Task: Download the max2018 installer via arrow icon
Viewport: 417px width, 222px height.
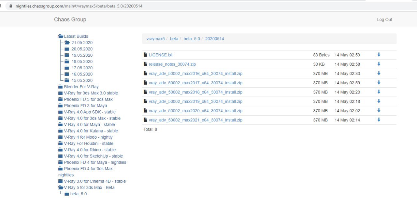Action: (x=379, y=92)
